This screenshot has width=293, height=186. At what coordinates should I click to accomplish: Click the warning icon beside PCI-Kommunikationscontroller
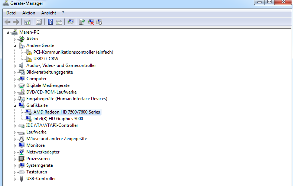click(x=29, y=52)
